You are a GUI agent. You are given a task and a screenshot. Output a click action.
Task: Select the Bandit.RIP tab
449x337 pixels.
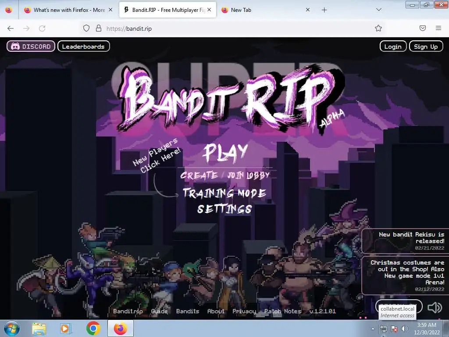[x=167, y=10]
